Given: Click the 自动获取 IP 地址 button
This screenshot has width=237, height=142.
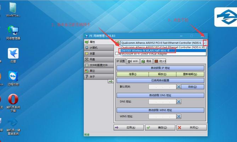Looking at the screenshot, I should click(x=160, y=68).
